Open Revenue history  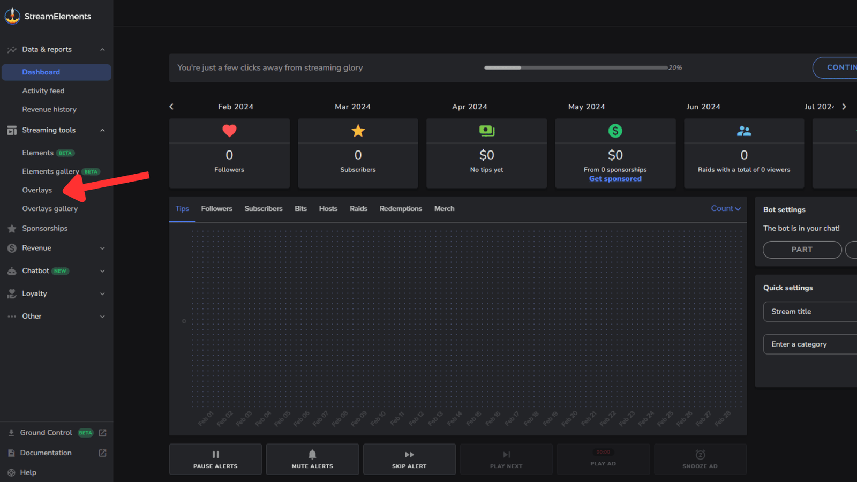tap(49, 109)
